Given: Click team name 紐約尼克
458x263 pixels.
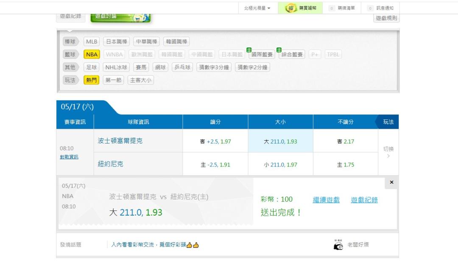Looking at the screenshot, I should click(x=110, y=164).
